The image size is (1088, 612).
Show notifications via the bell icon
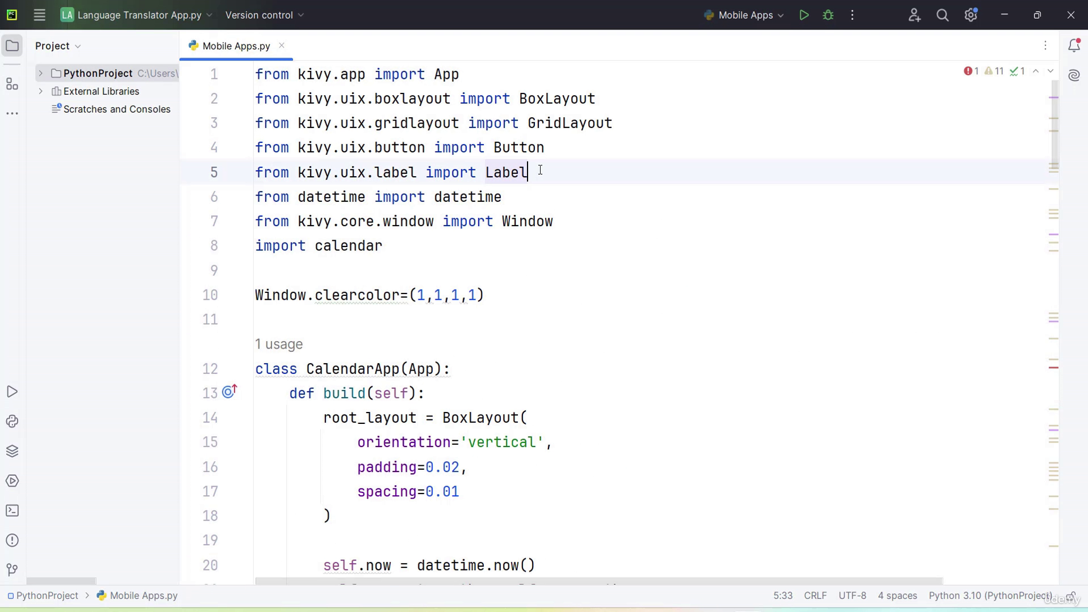[1074, 46]
